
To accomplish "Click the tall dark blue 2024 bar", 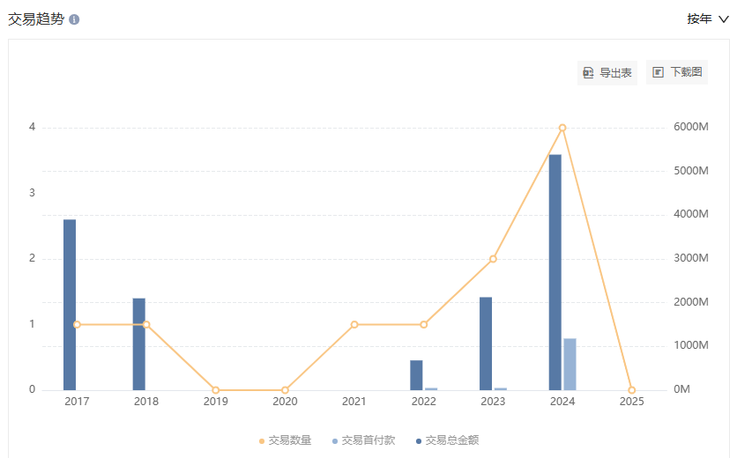I will click(x=555, y=272).
